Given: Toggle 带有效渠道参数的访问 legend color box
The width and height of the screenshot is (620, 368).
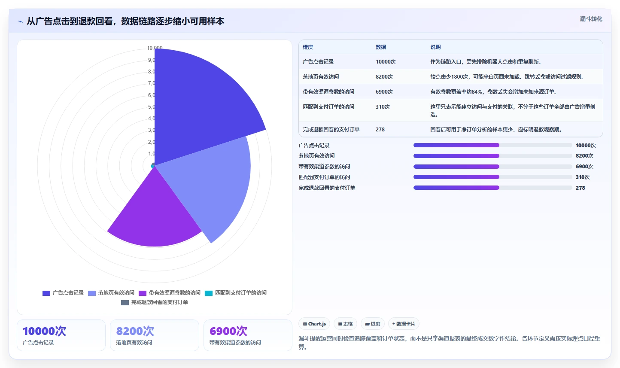Looking at the screenshot, I should 143,293.
